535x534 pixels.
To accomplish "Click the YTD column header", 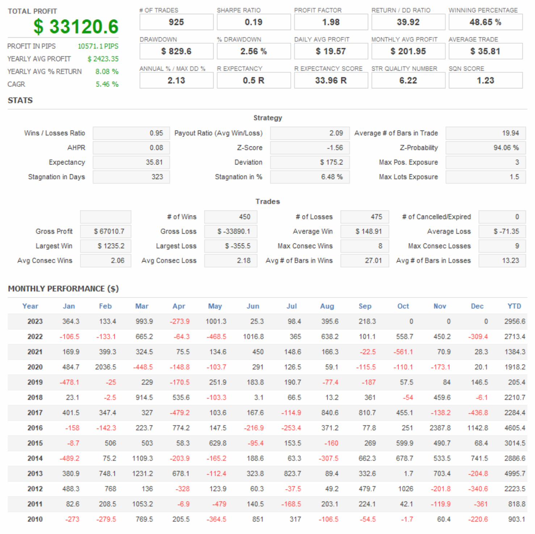I will tap(514, 306).
